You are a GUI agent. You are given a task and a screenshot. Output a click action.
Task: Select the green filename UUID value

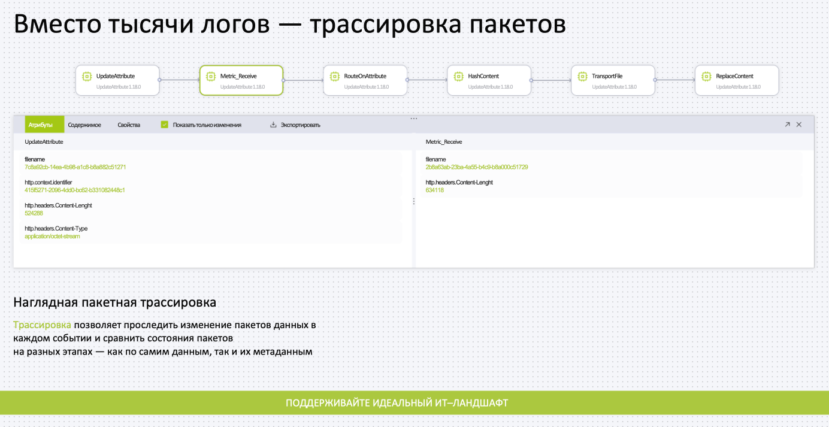point(74,166)
